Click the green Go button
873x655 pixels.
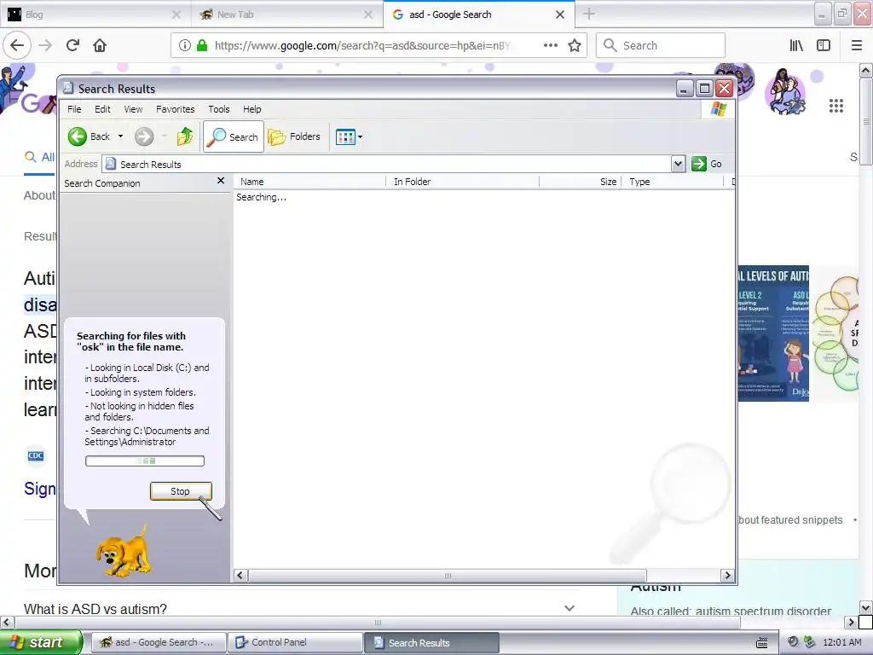coord(707,164)
